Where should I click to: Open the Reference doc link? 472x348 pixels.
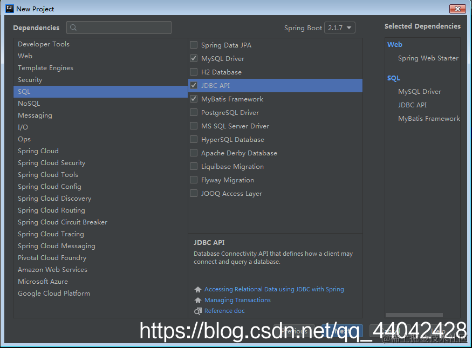224,311
